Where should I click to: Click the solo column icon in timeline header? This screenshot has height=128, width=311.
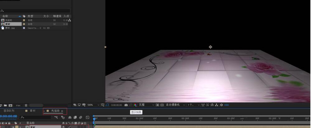pos(6,123)
